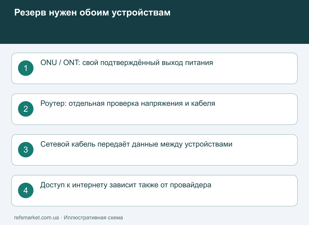Viewport: 309px width, 225px height.
Task: Select the numbered circle 4 badge
Action: click(26, 190)
